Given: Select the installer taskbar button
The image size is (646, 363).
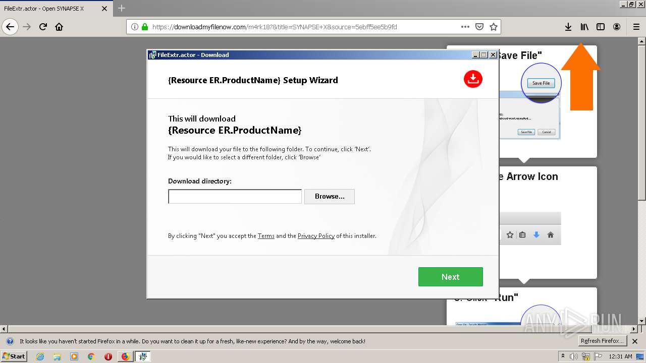Looking at the screenshot, I should click(x=143, y=356).
